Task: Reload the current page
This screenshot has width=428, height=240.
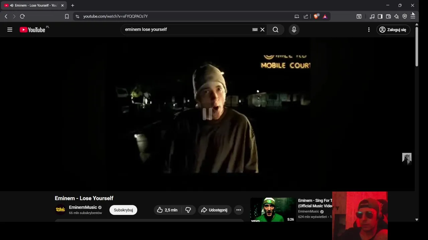Action: pyautogui.click(x=22, y=16)
